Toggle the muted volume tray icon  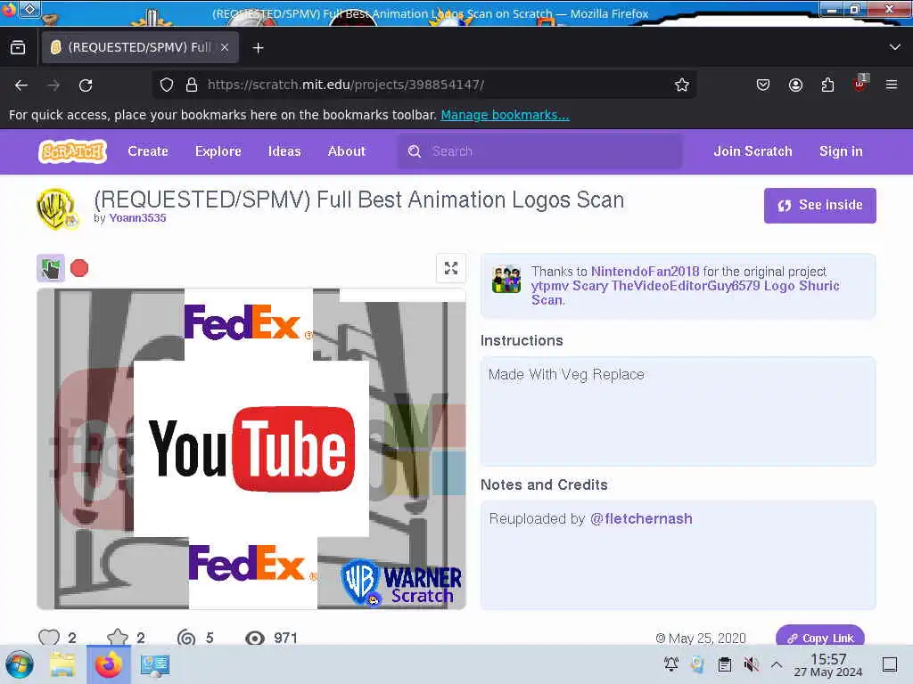(751, 664)
